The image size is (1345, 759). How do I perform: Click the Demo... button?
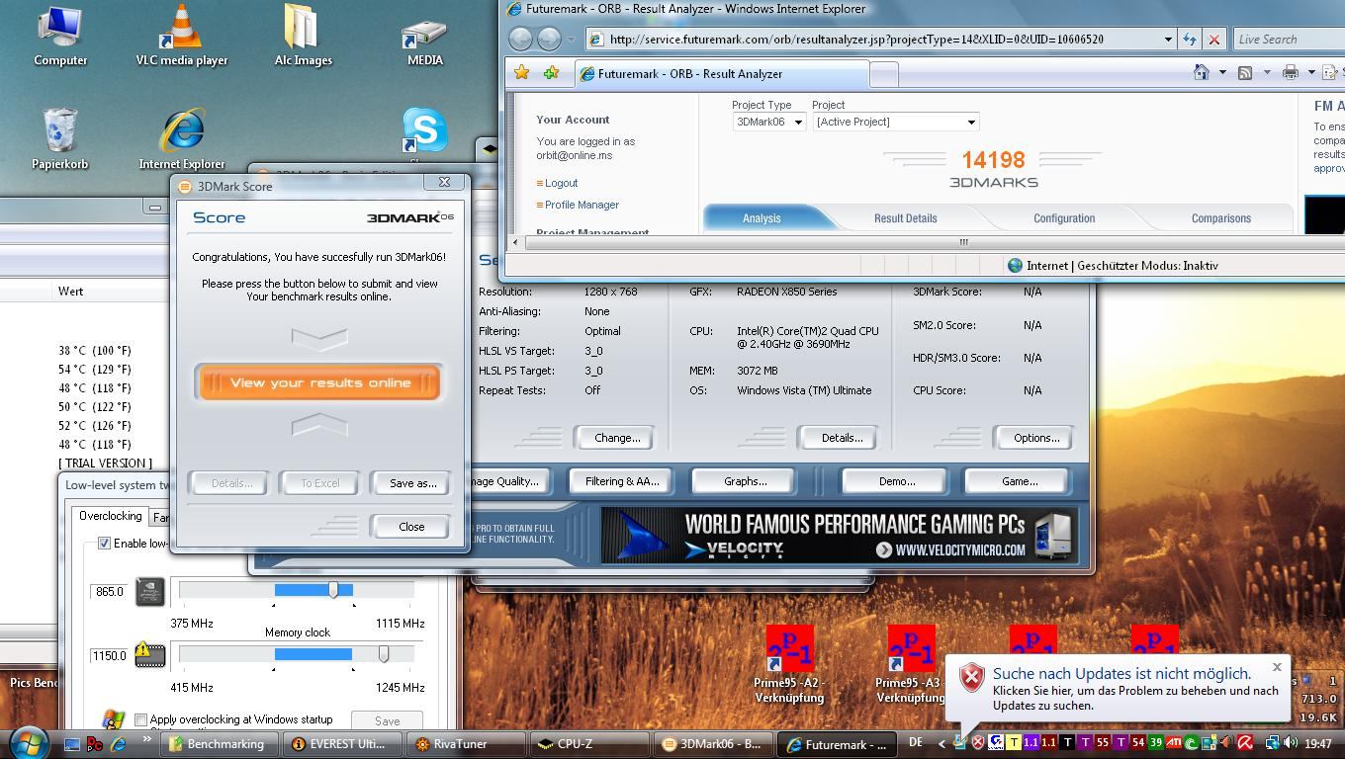coord(896,481)
